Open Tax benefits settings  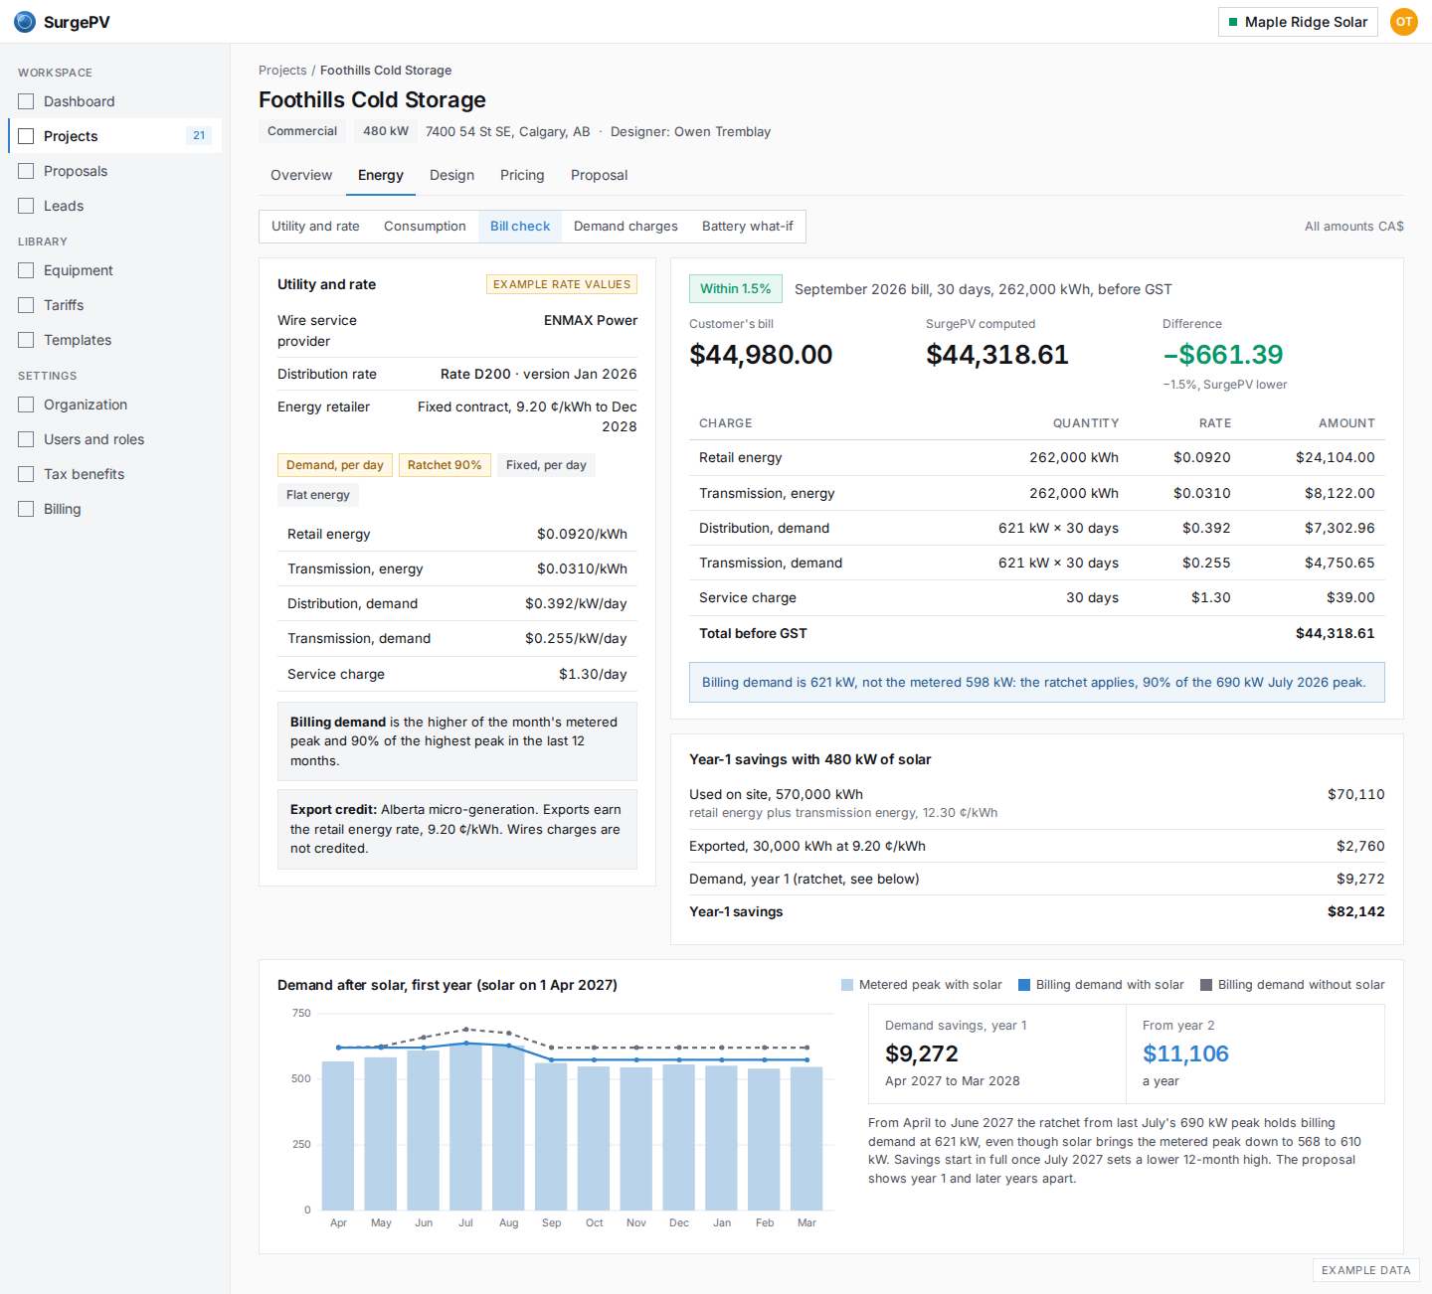pyautogui.click(x=114, y=474)
